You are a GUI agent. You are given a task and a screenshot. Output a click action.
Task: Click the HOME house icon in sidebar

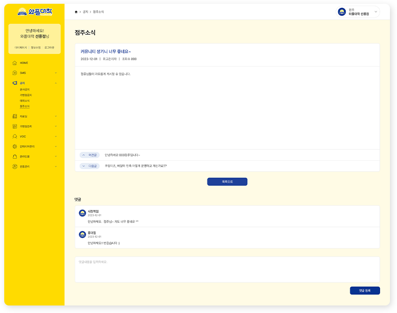(x=15, y=63)
